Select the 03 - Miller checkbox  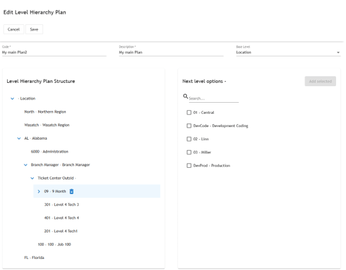tap(189, 152)
